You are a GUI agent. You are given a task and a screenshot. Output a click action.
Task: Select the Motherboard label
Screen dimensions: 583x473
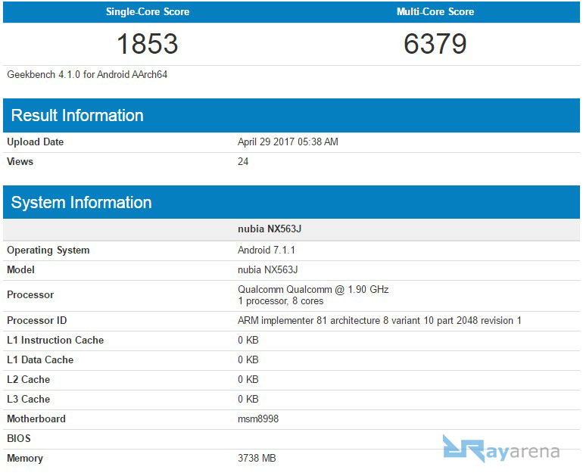36,419
